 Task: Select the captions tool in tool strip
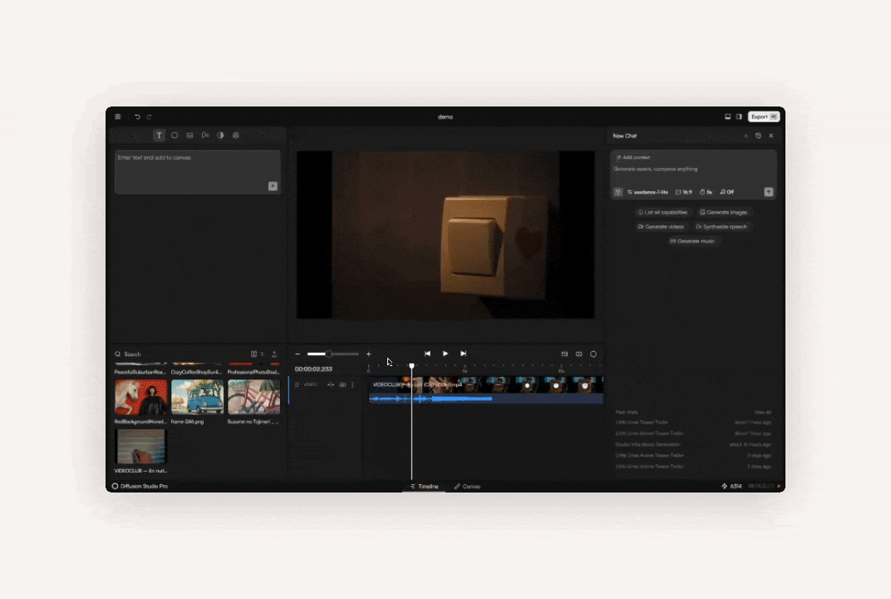[190, 136]
